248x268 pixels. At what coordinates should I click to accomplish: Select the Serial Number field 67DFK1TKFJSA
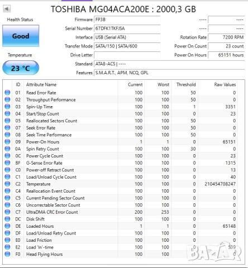pos(127,28)
